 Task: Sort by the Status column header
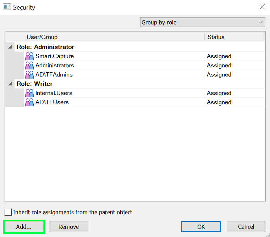click(x=216, y=37)
